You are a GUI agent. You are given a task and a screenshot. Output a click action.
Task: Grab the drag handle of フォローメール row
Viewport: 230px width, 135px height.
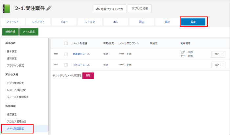click(x=56, y=64)
